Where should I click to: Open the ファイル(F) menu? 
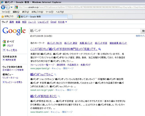click(x=6, y=12)
